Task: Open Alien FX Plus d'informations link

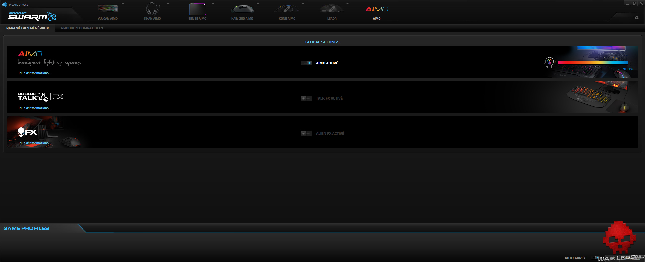Action: coord(35,143)
